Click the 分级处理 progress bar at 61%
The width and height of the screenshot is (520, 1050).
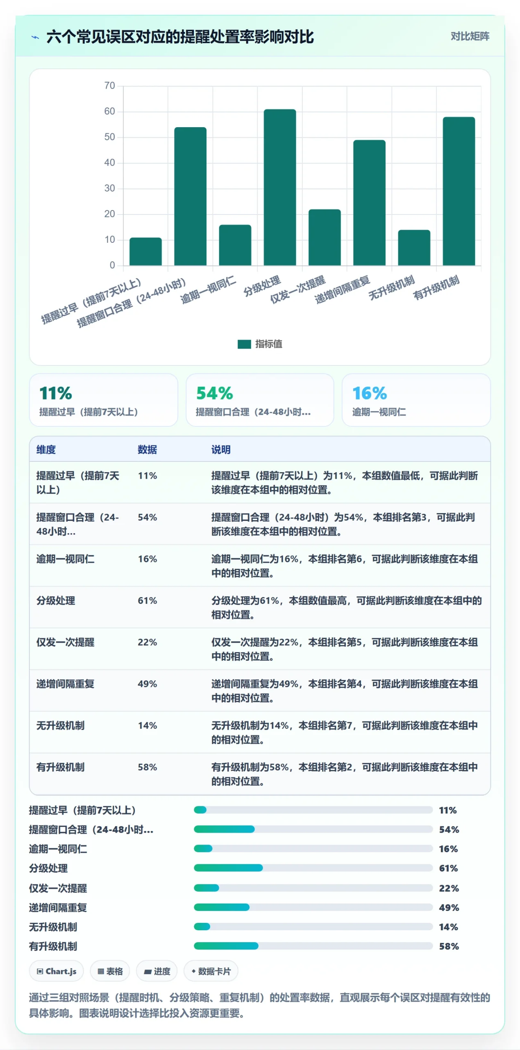point(313,867)
